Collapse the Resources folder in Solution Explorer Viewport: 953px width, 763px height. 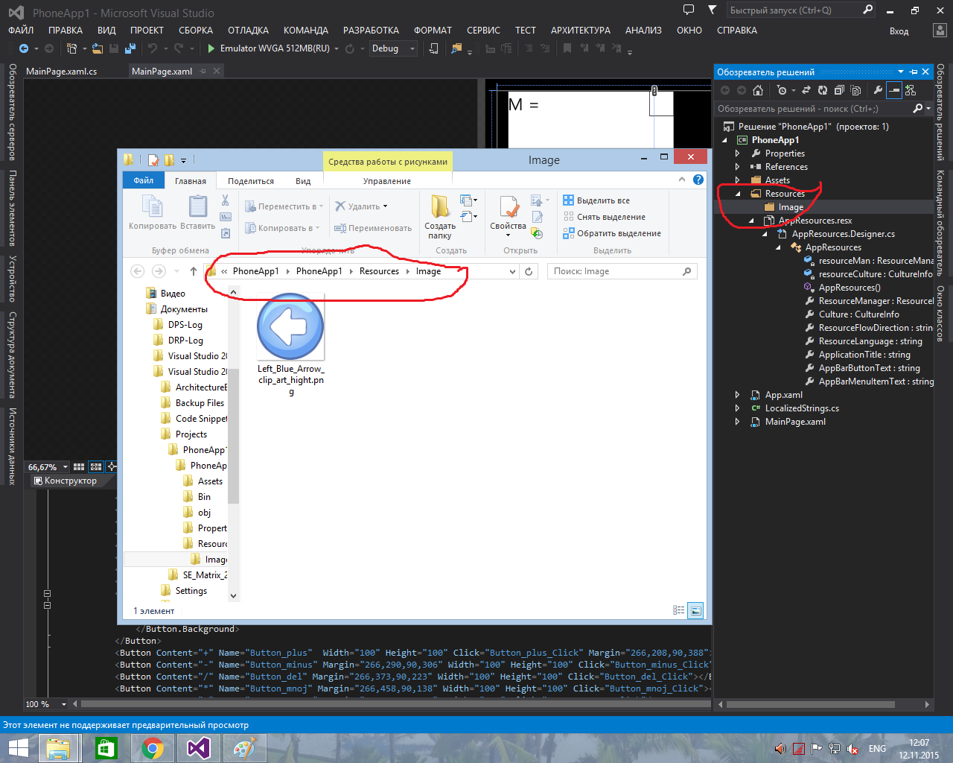pyautogui.click(x=737, y=194)
